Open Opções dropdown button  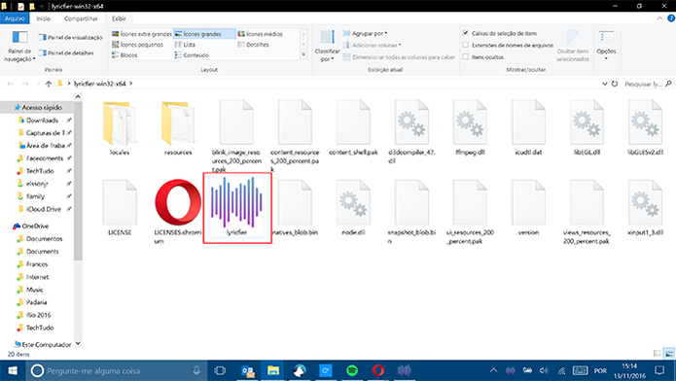tap(606, 46)
